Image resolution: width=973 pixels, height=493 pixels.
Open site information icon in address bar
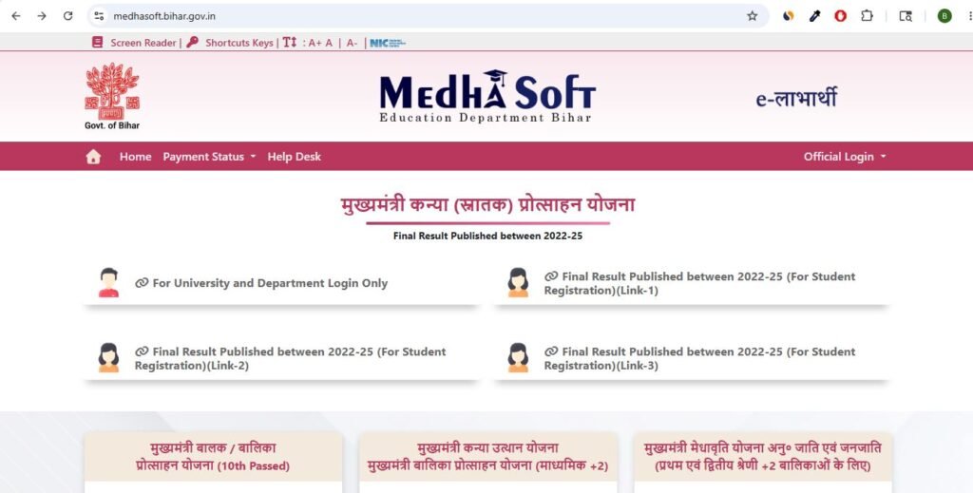[99, 16]
